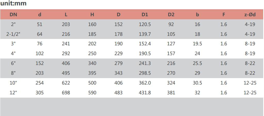Select D2 value 157
Screen dimensions: 264x116
coord(171,54)
